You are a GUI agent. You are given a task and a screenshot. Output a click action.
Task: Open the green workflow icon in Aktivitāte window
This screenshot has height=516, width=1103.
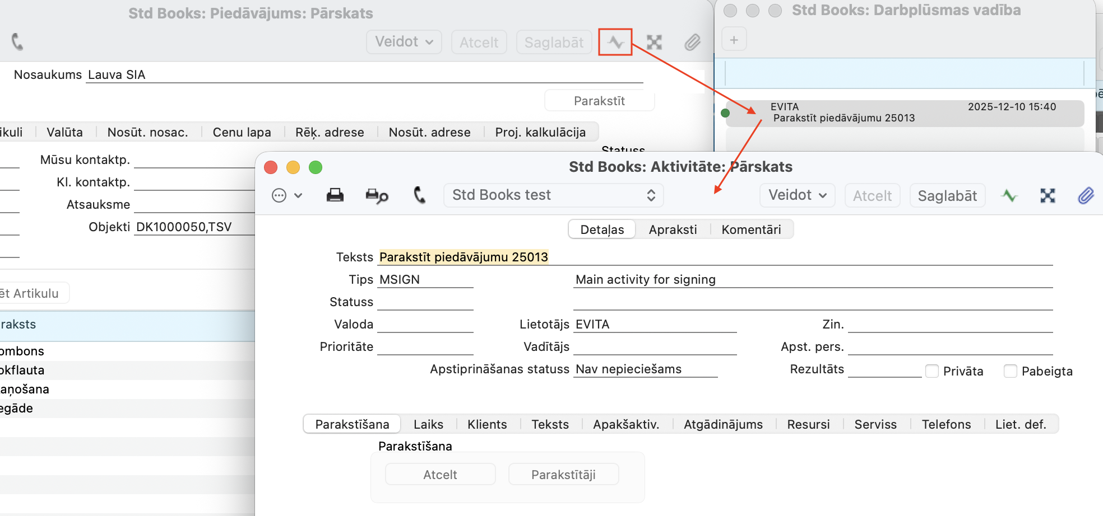click(1009, 195)
